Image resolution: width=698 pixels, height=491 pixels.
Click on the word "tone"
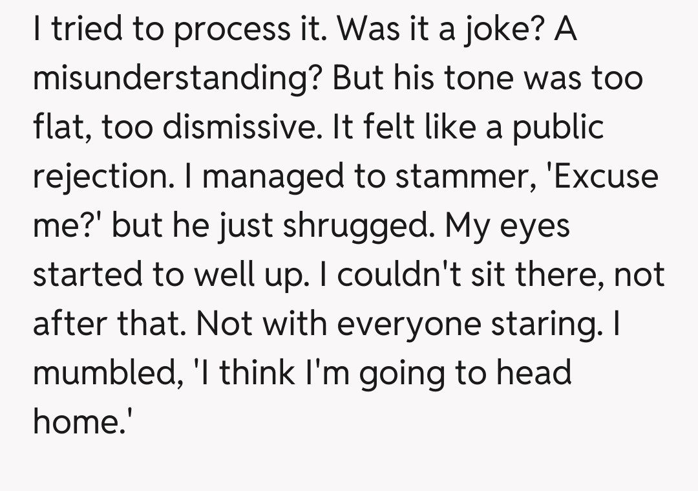(492, 78)
